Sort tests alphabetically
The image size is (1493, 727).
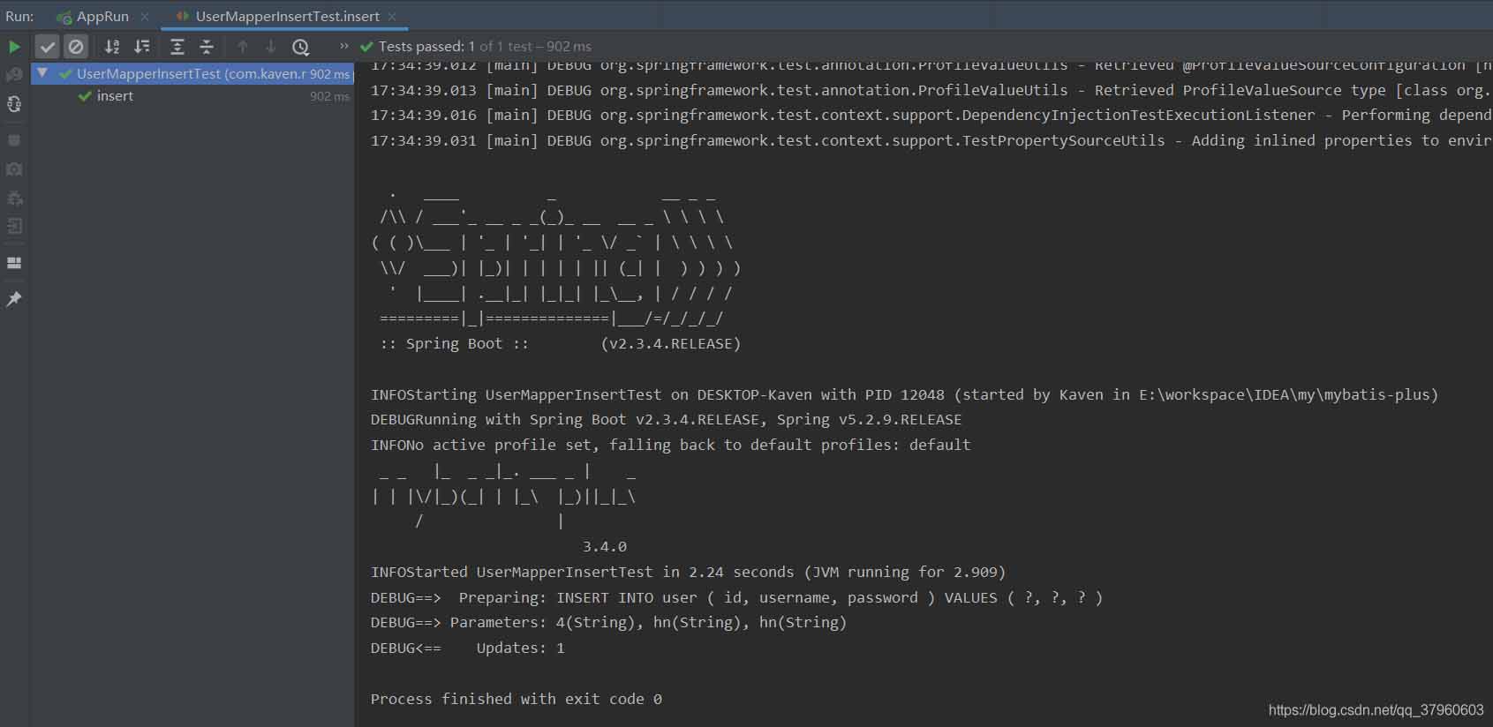(x=112, y=47)
